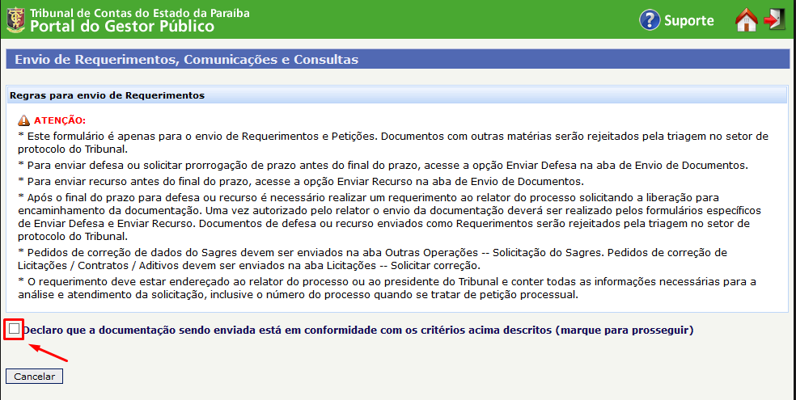Go to home via the house icon
This screenshot has height=400, width=796.
pos(746,20)
